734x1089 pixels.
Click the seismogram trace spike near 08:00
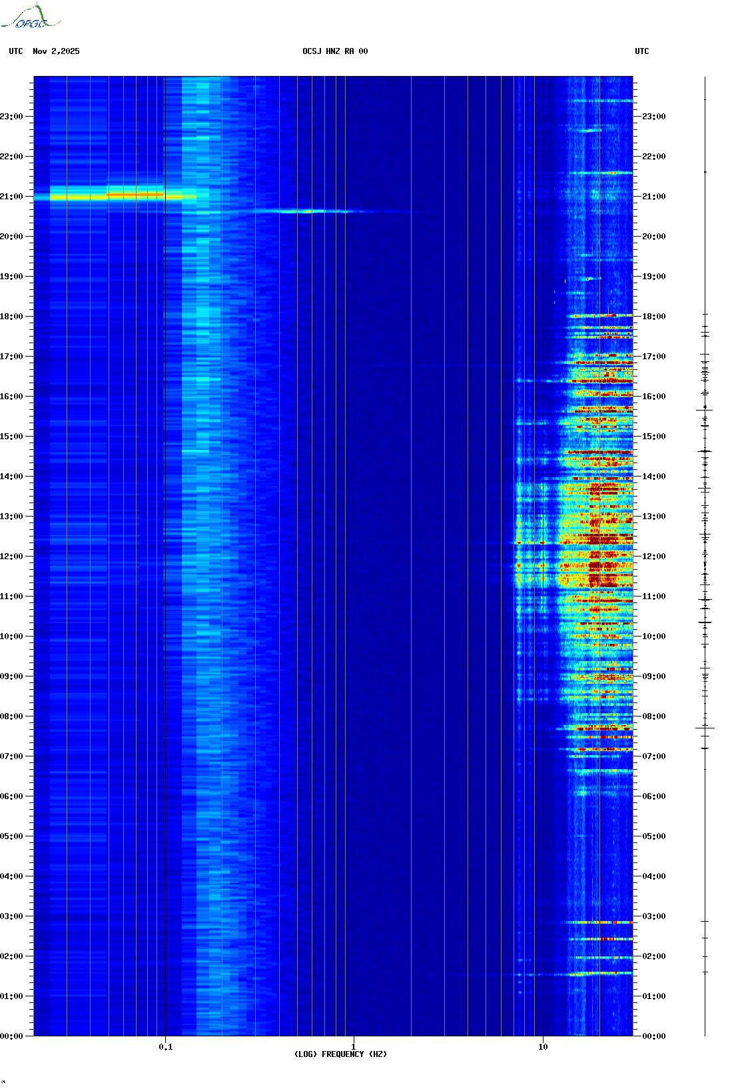point(705,728)
